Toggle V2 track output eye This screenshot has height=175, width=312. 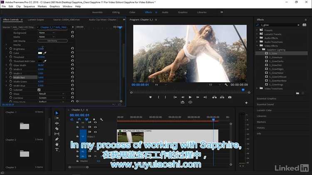click(x=95, y=127)
